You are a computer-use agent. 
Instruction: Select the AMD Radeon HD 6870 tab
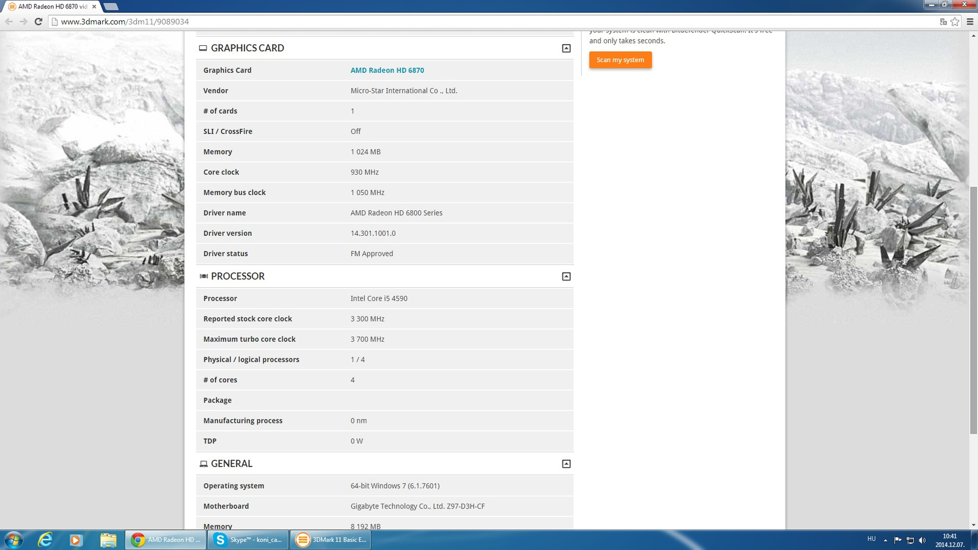(52, 6)
